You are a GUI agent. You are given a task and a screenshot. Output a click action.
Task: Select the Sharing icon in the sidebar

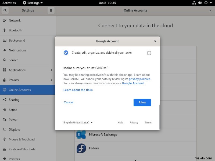(5, 100)
